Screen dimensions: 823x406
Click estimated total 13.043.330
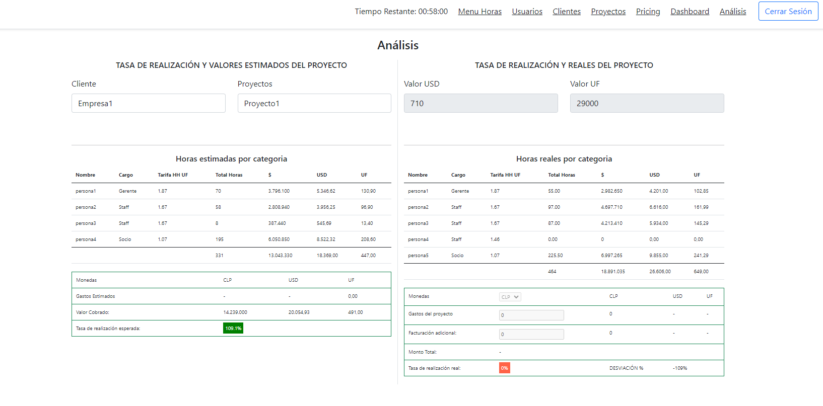(280, 256)
